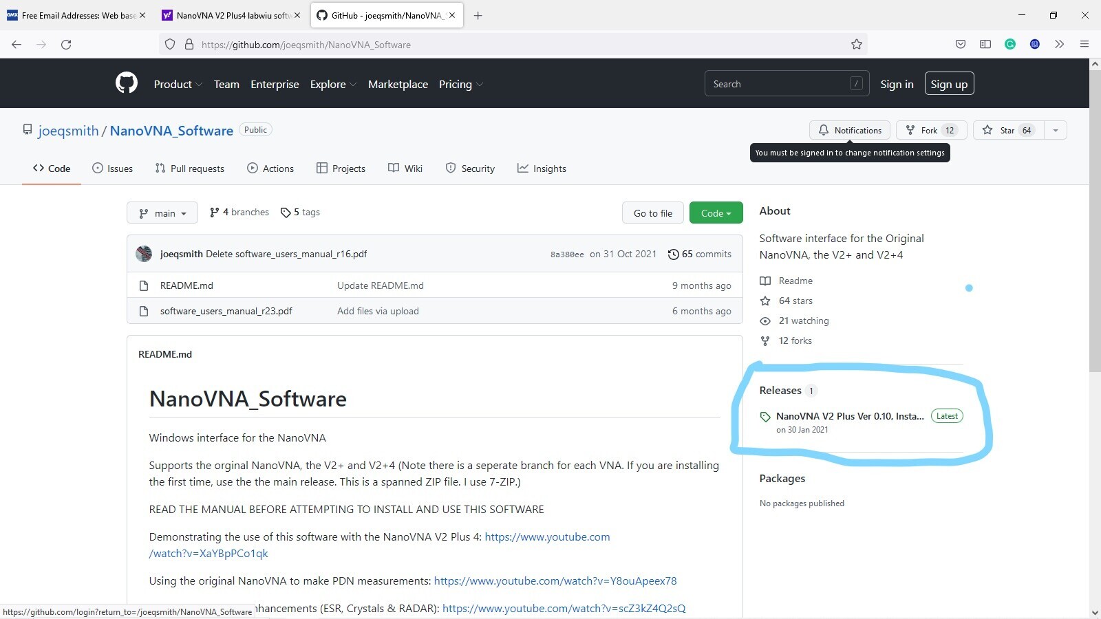
Task: Click the padlock site information icon
Action: [x=189, y=44]
